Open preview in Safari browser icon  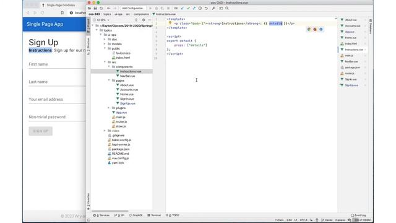tap(321, 29)
